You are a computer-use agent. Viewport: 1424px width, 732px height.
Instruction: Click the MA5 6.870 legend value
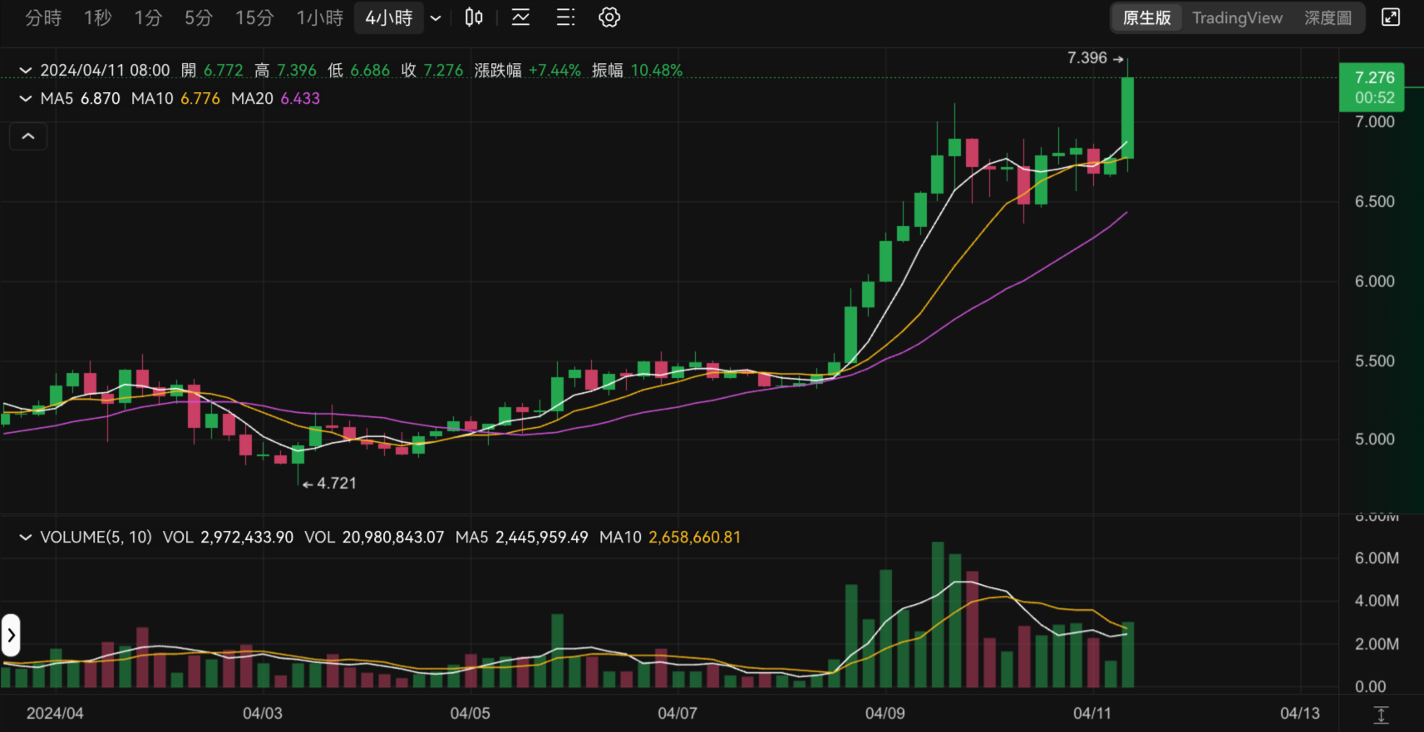click(x=81, y=99)
